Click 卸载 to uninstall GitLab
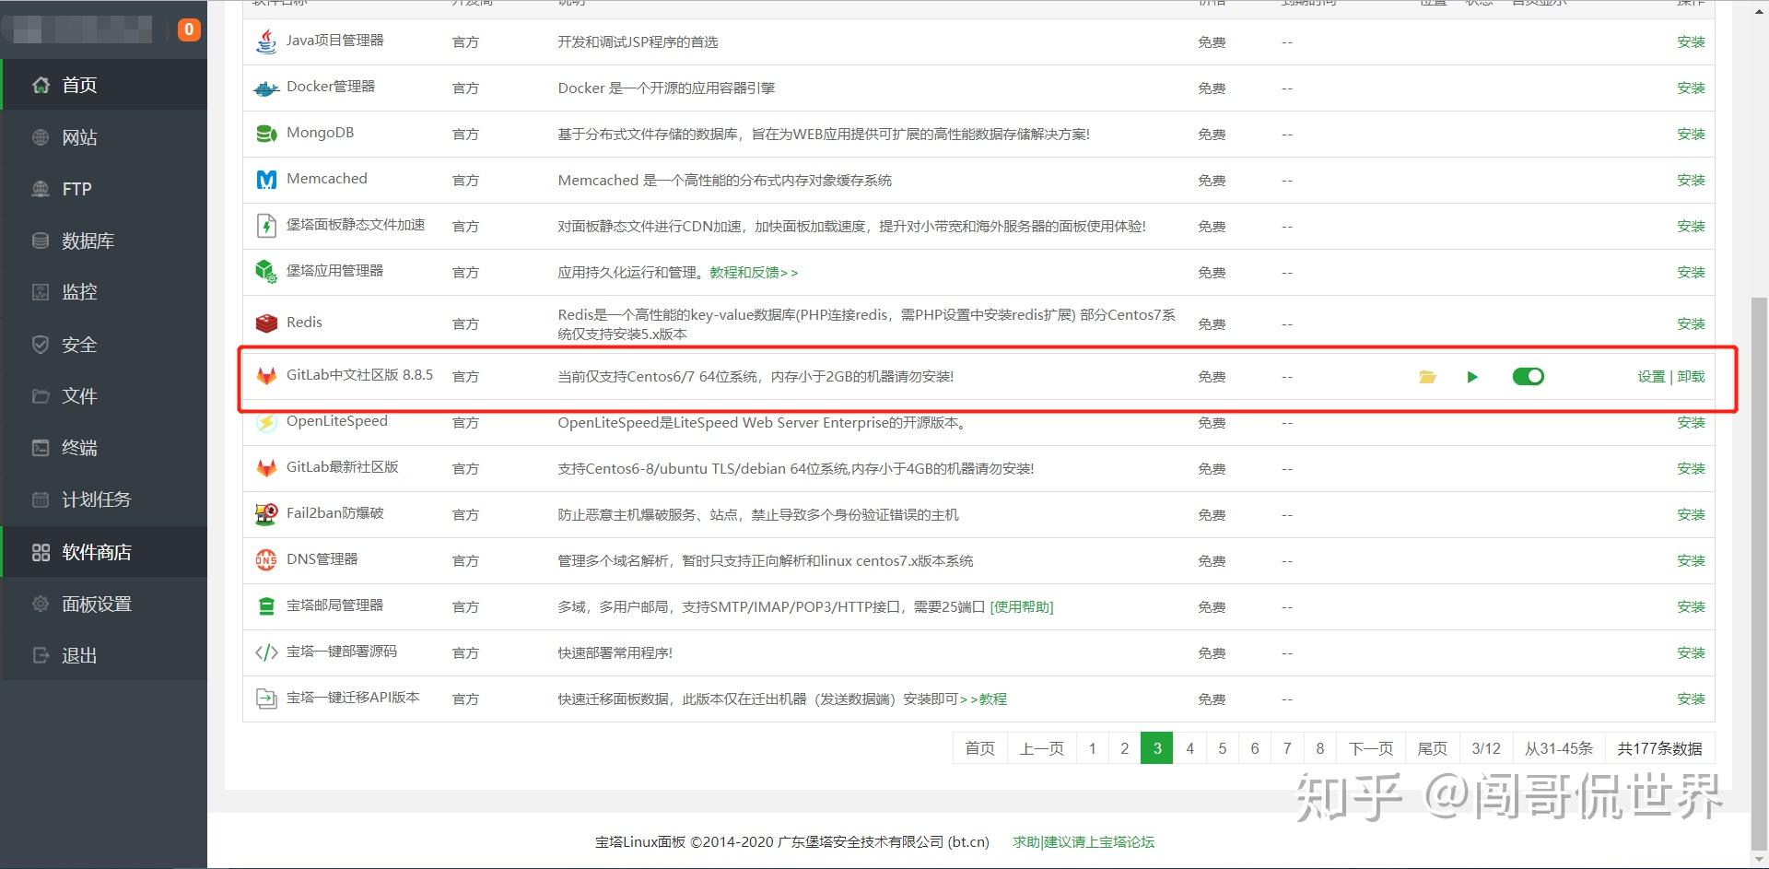1769x869 pixels. [x=1692, y=377]
